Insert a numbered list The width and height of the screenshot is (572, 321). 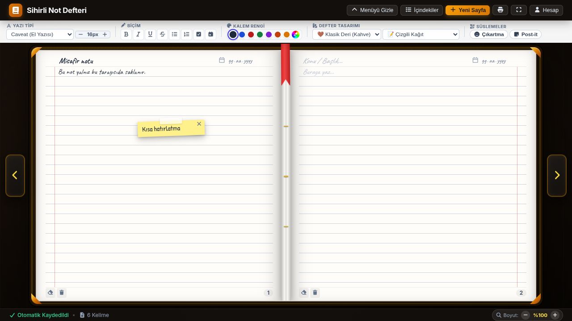tap(186, 34)
